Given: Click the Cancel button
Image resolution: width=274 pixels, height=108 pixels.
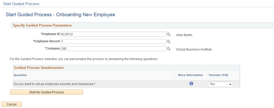Looking at the screenshot, I should click(x=12, y=104).
